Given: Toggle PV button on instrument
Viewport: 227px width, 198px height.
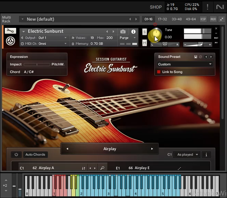Looking at the screenshot, I should 216,43.
